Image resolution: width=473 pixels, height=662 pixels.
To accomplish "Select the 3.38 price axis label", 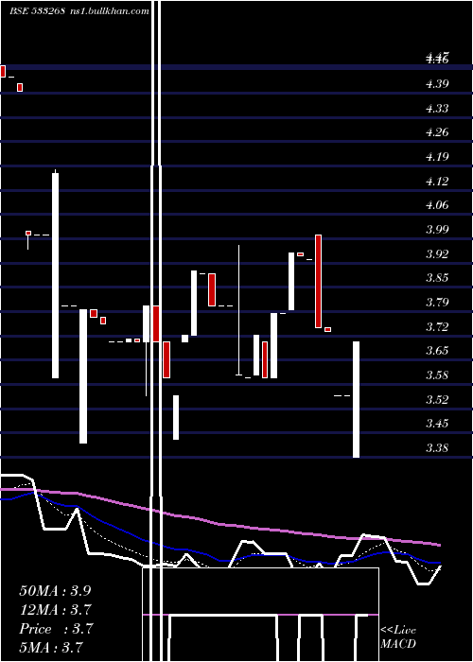I will tap(437, 448).
